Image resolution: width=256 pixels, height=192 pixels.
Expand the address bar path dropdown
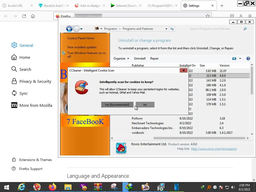coord(166,29)
